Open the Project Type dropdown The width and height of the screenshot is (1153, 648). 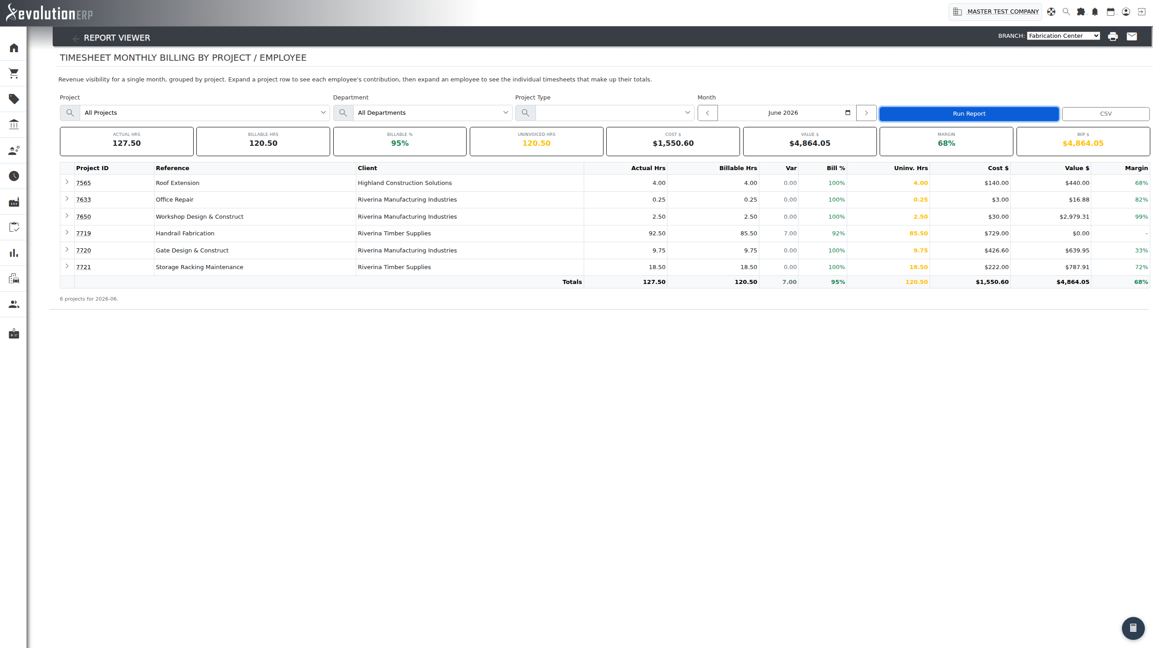[615, 113]
